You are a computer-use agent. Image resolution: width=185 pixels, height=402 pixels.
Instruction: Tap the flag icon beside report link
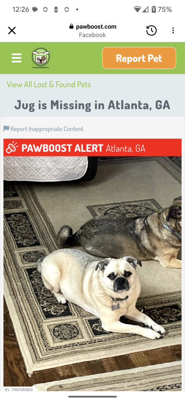pyautogui.click(x=6, y=129)
